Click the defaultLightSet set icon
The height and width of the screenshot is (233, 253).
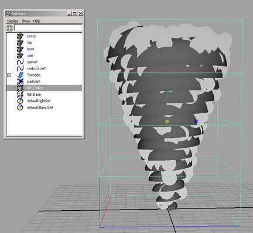tap(20, 101)
